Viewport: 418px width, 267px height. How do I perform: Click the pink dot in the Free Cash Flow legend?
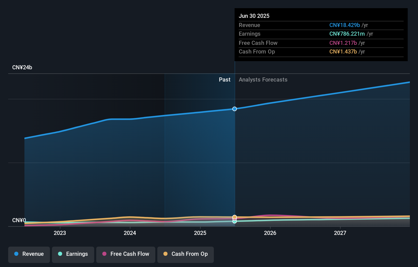click(104, 254)
